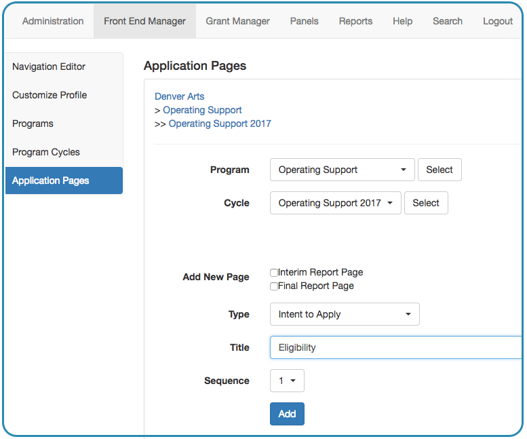Screen dimensions: 527x439
Task: Follow the Operating Support 2017 breadcrumb link
Action: point(220,123)
